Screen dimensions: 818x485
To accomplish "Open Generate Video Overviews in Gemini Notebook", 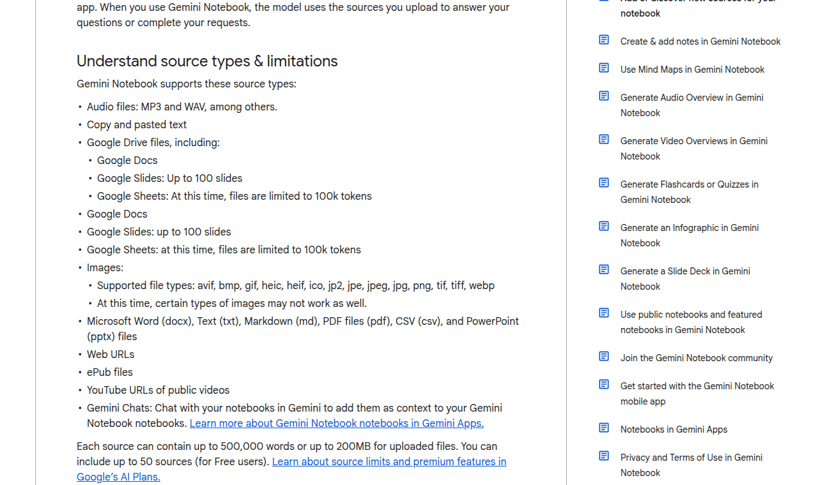I will [694, 149].
